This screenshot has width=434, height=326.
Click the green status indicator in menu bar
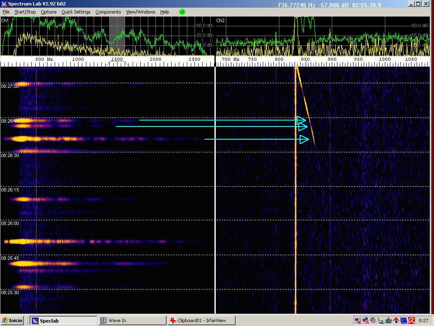pos(182,12)
